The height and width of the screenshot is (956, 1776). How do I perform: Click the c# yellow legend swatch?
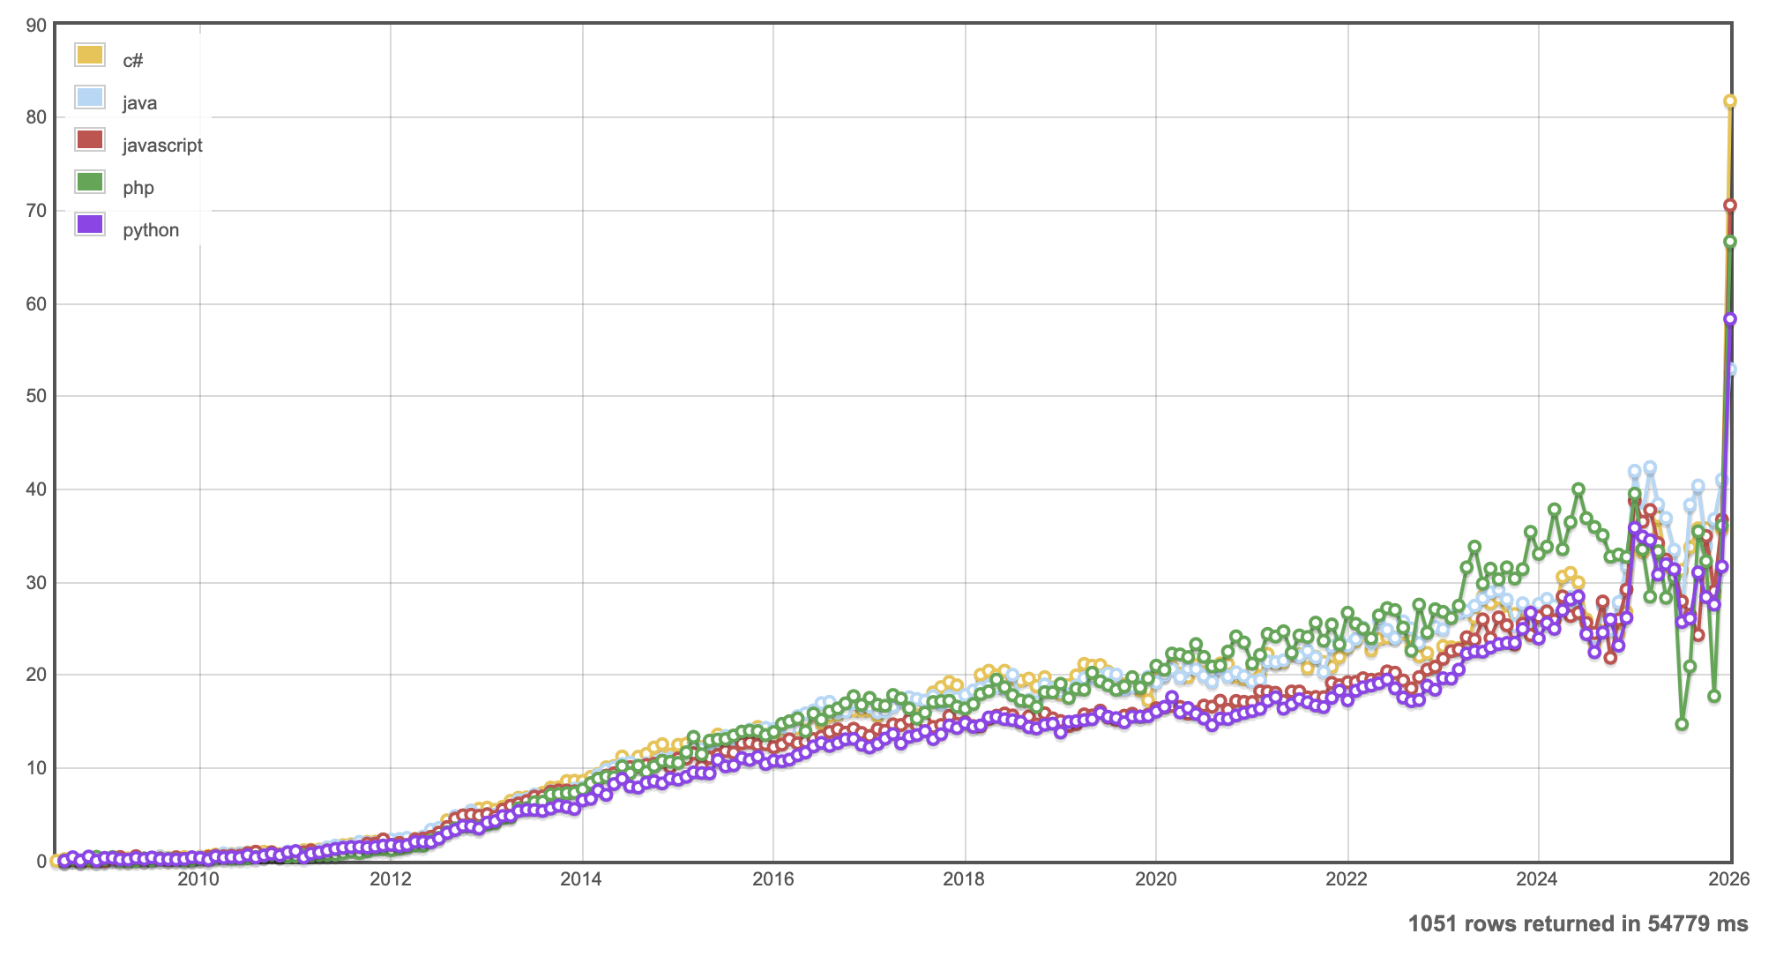click(x=90, y=56)
